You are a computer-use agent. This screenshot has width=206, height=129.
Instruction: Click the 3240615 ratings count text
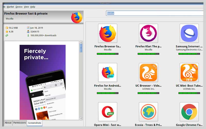point(35,31)
